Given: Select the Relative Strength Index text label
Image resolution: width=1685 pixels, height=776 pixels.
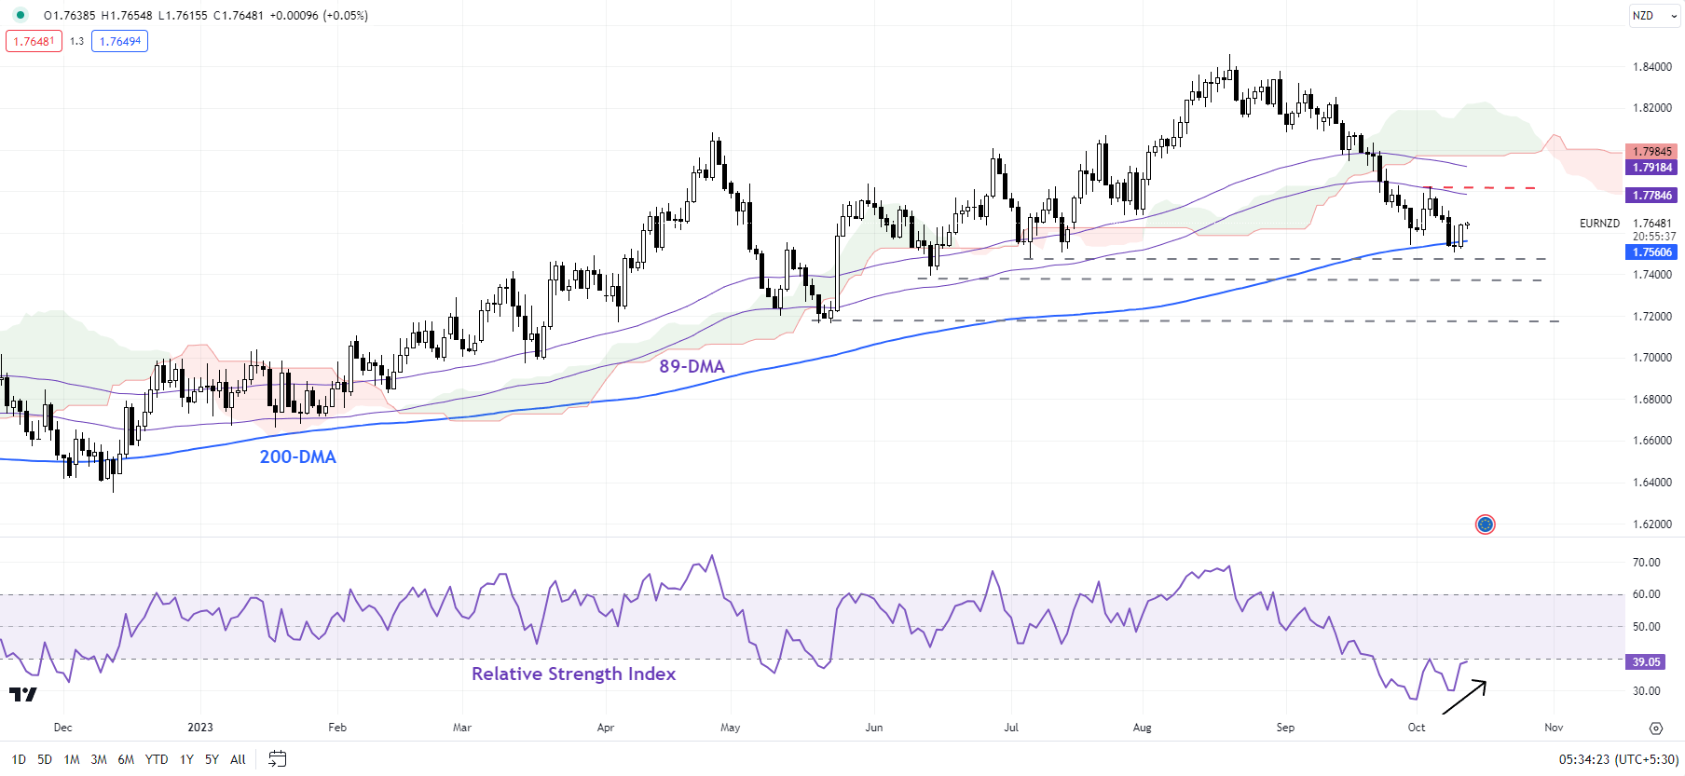Looking at the screenshot, I should 573,674.
